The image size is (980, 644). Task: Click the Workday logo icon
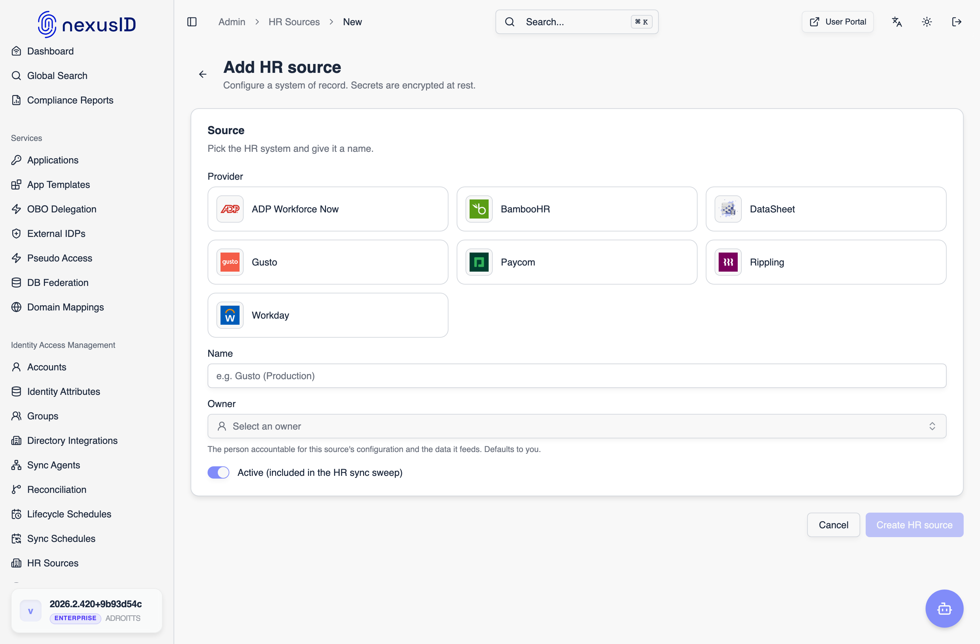click(230, 315)
